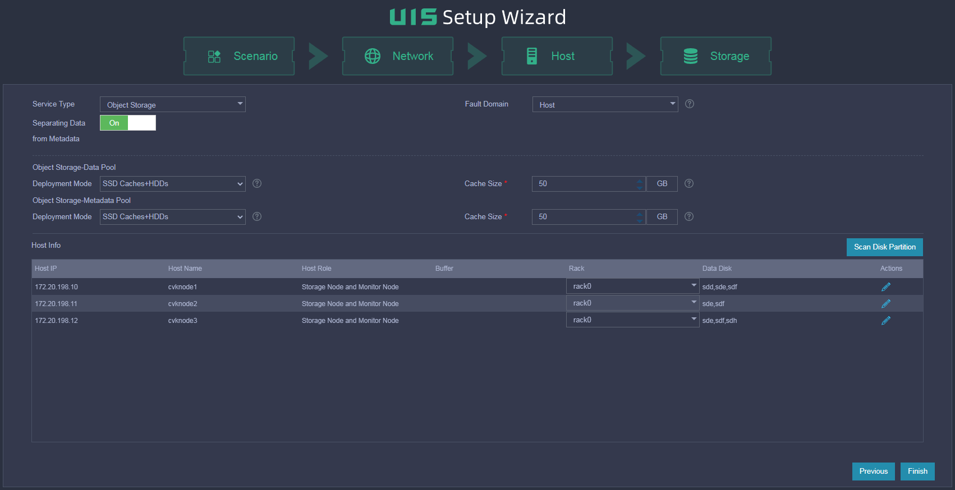Click the Rack column header
955x490 pixels.
pos(577,269)
